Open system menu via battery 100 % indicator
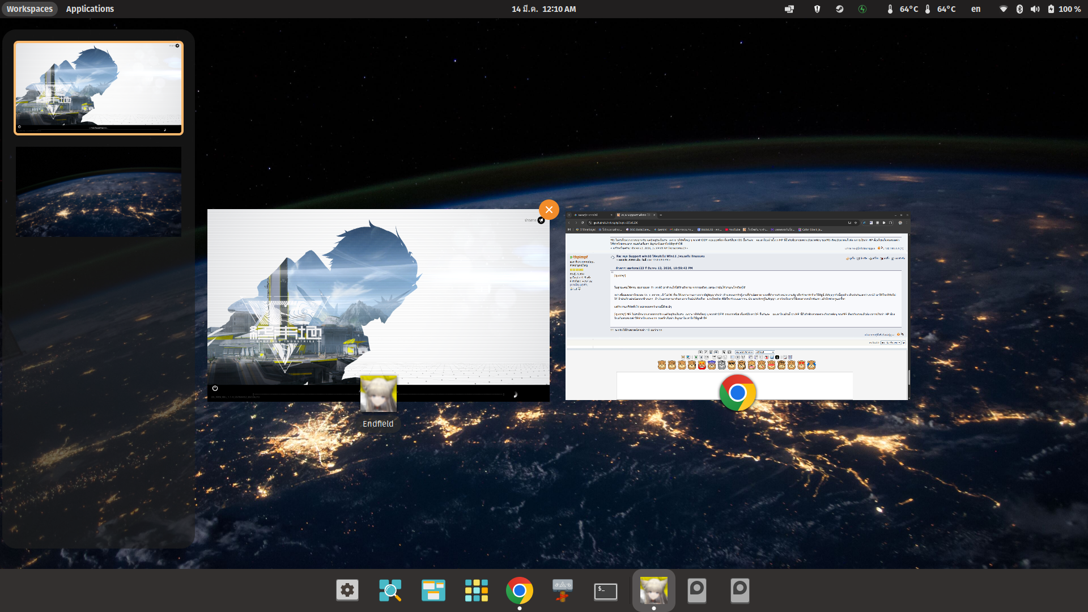 [x=1064, y=9]
